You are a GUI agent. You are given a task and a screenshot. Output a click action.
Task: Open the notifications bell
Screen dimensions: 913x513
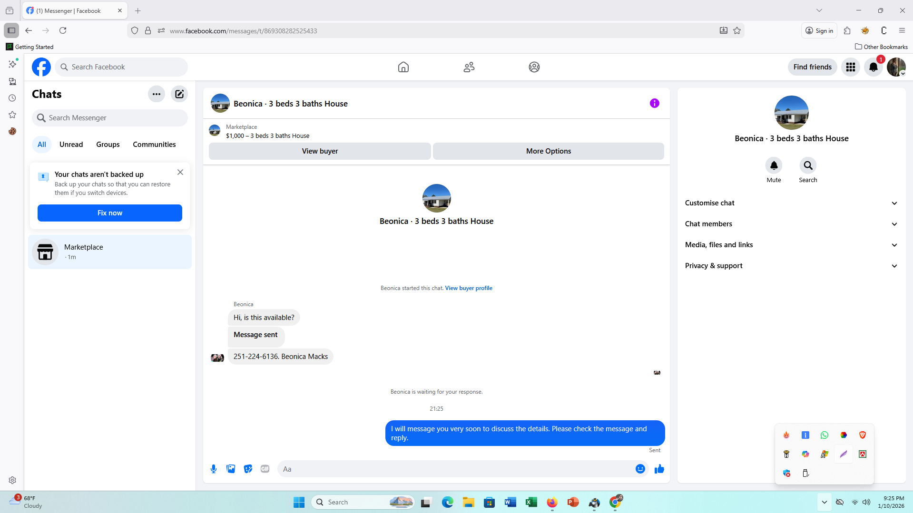coord(874,67)
